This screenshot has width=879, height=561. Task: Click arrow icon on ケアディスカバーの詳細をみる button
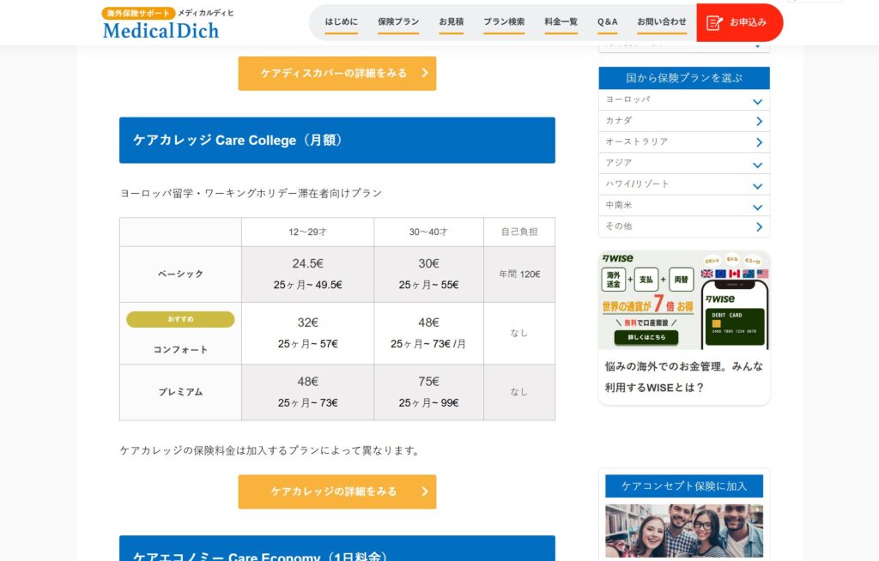tap(424, 74)
